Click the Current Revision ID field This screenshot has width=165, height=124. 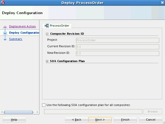pos(117,47)
